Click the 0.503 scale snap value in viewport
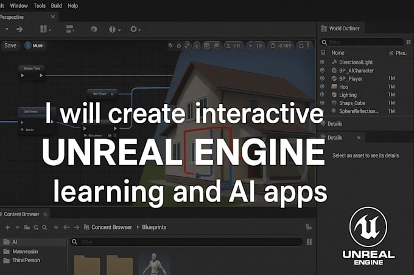 281,46
